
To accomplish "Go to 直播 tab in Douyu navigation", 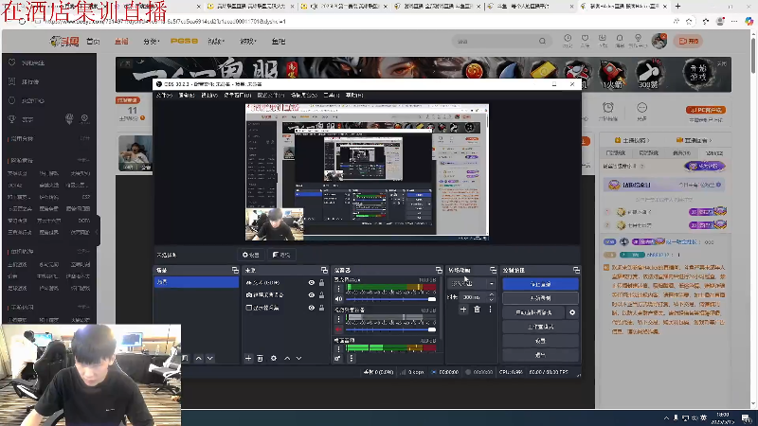I will click(121, 42).
